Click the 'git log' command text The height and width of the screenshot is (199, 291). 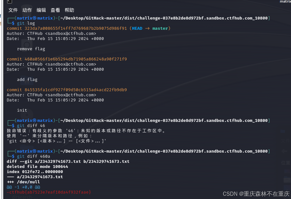tap(26, 23)
